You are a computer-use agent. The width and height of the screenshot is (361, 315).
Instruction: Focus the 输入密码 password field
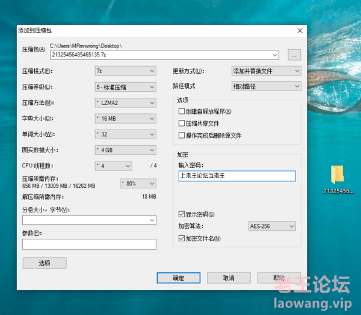pos(237,176)
